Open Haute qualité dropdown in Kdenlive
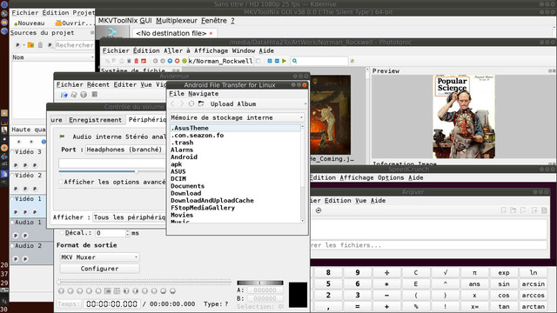The width and height of the screenshot is (557, 313). [29, 130]
